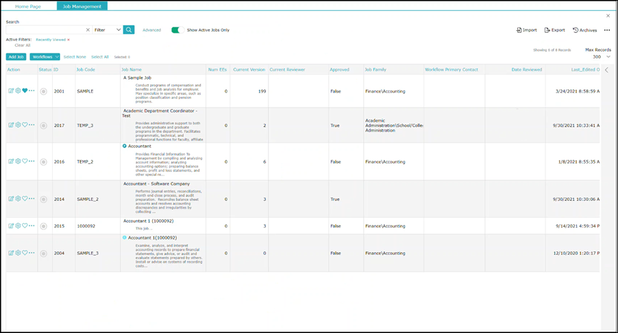Click job name Accountant - Software Company

point(156,184)
